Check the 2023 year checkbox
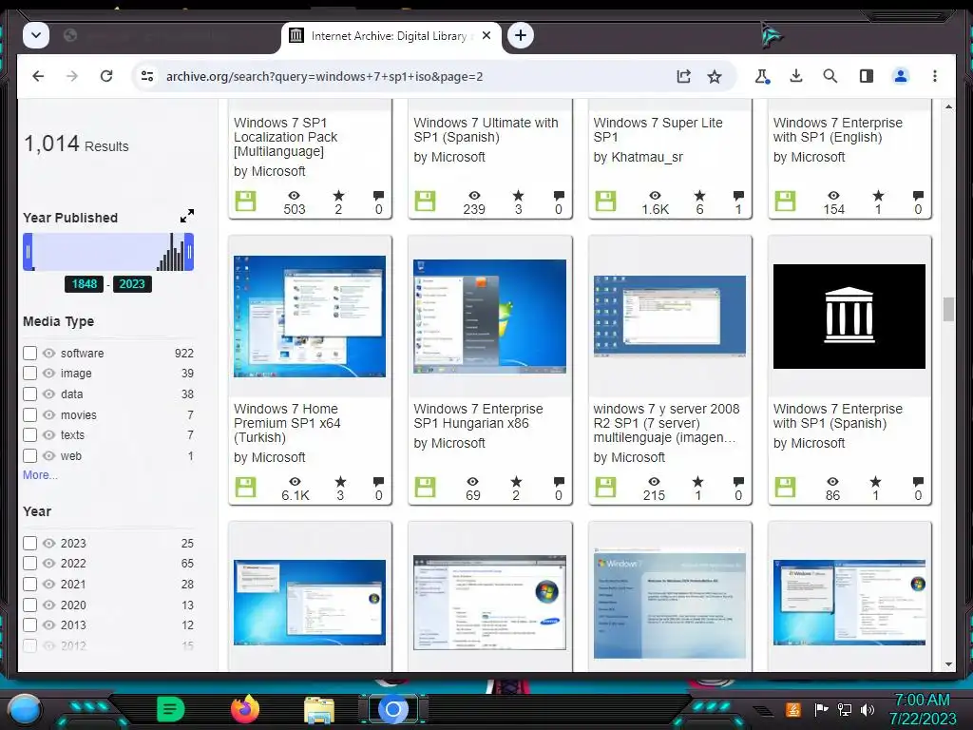The height and width of the screenshot is (730, 973). tap(29, 543)
